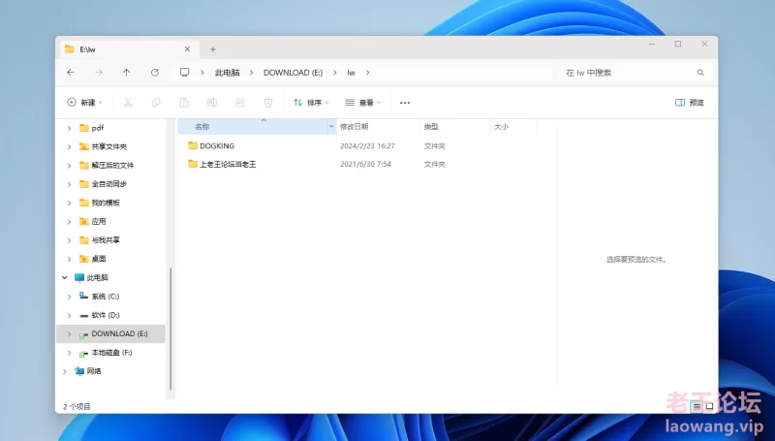Open the 查看 view dropdown

[363, 103]
